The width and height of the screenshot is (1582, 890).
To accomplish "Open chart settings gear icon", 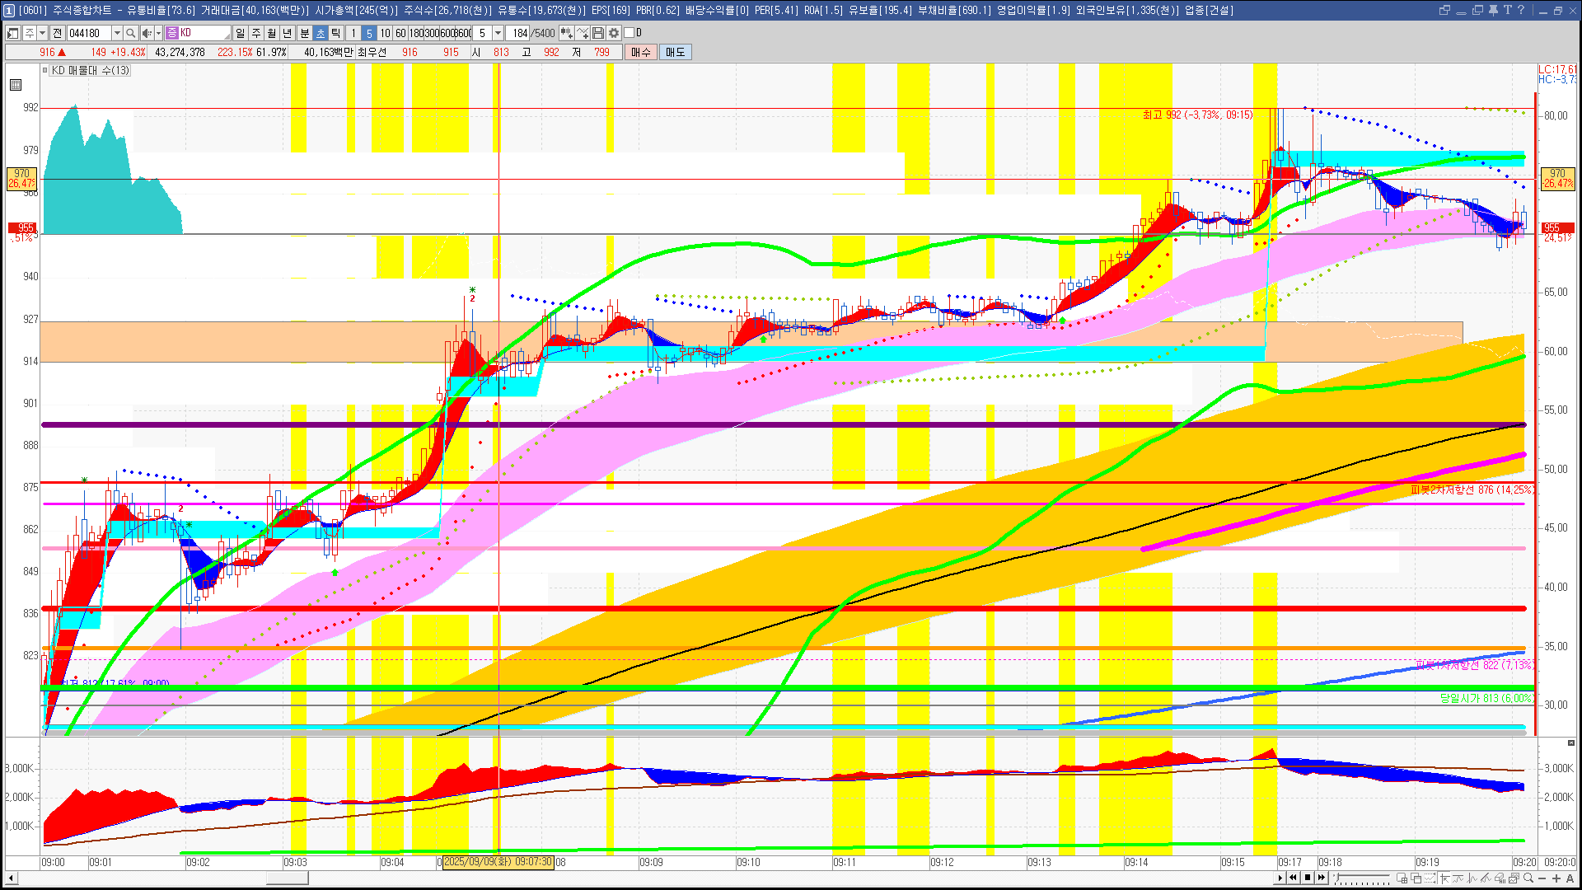I will (614, 33).
